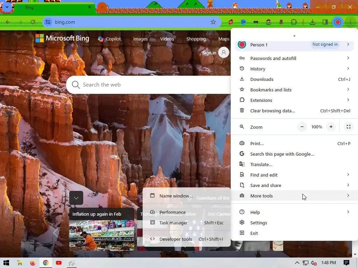This screenshot has width=358, height=268.
Task: Click the small red Mario extension icon
Action: click(x=281, y=22)
